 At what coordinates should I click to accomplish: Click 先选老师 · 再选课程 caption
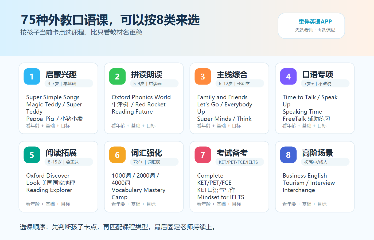click(315, 30)
